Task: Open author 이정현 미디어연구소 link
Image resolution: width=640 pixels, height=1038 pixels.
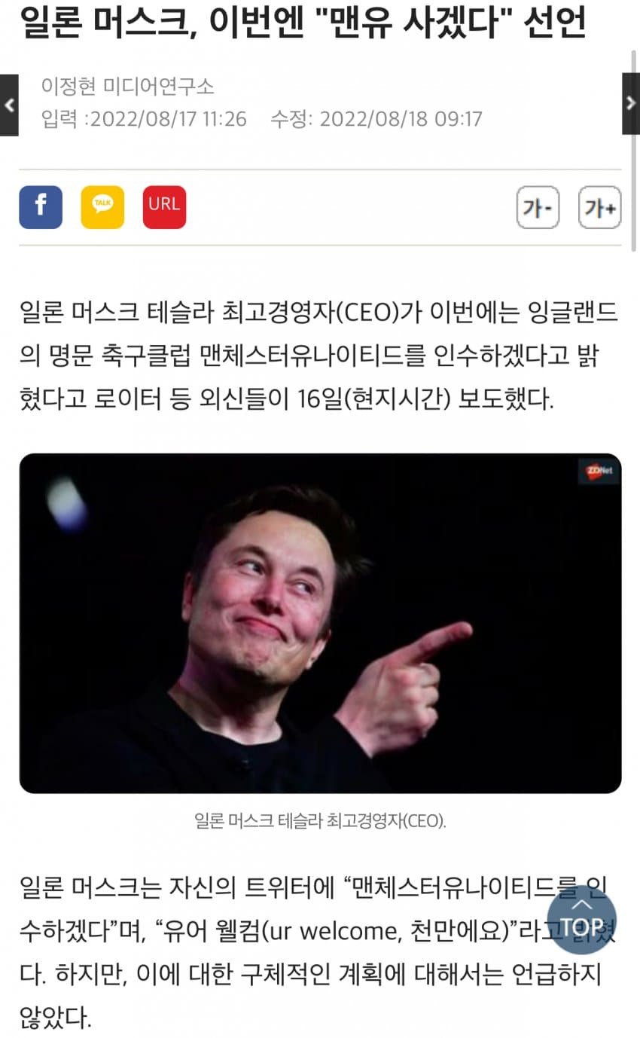Action: [x=128, y=87]
